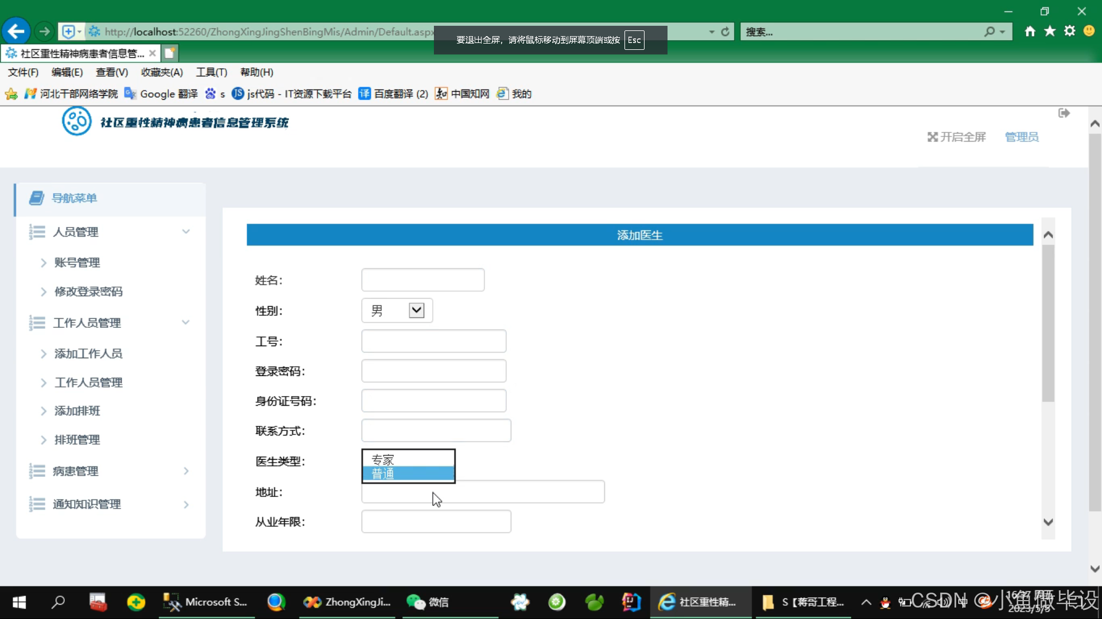Click the 开启全屏 fullscreen icon
This screenshot has width=1102, height=619.
point(933,137)
